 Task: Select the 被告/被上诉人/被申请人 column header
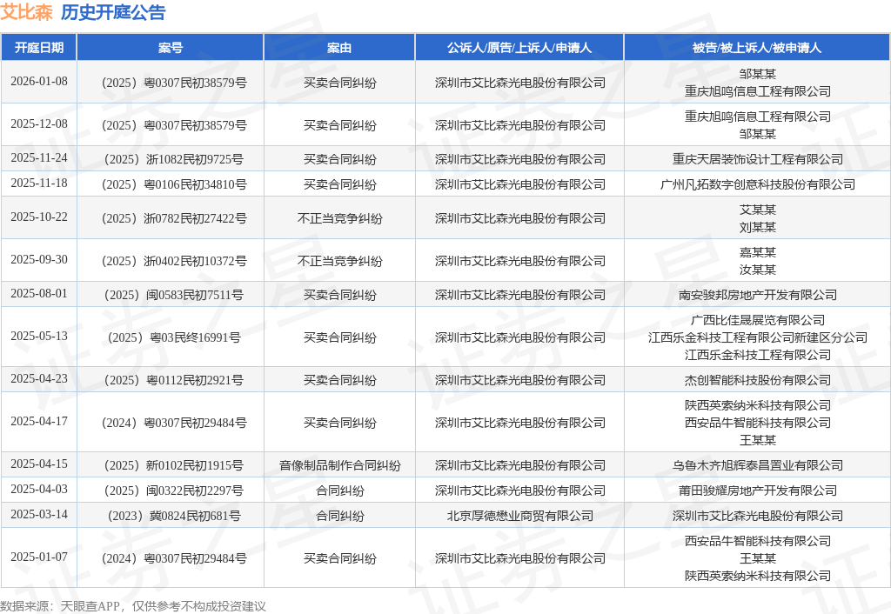[x=757, y=48]
